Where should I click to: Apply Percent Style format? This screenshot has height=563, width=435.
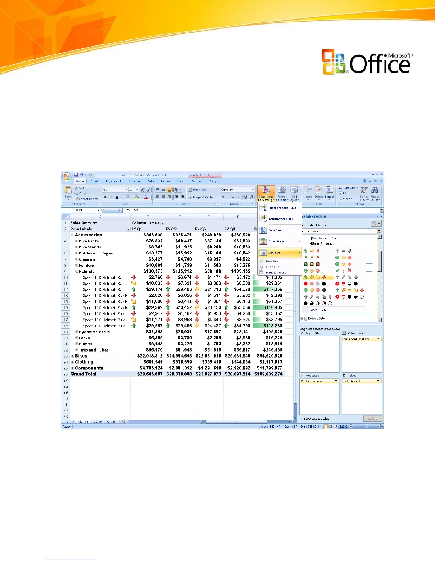click(x=232, y=197)
